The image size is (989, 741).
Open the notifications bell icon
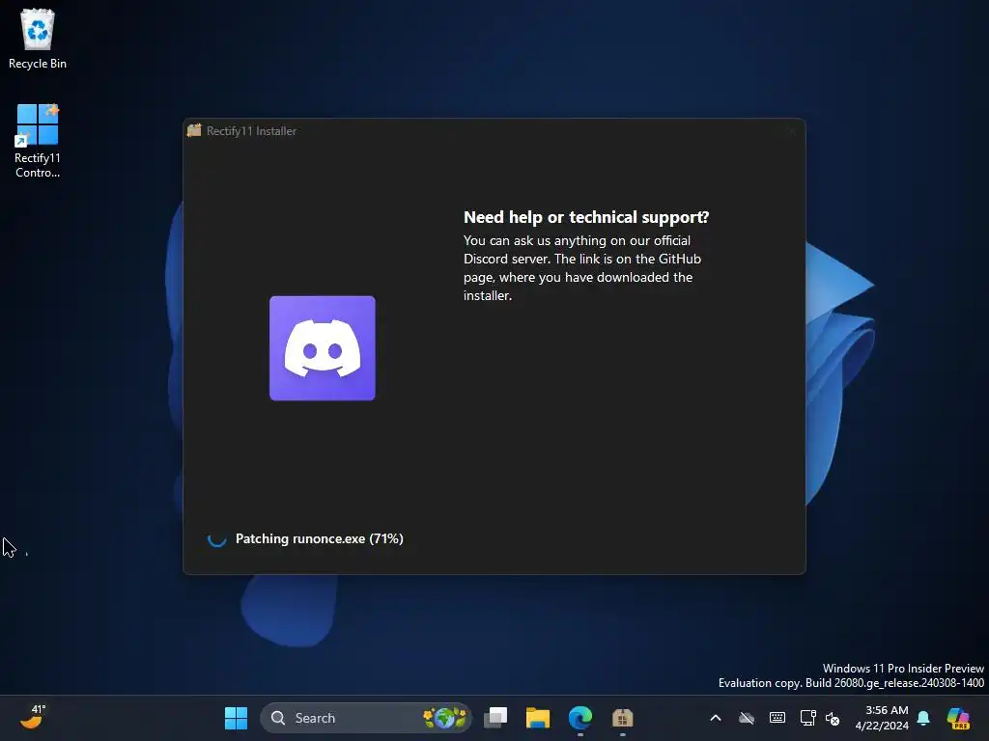[x=923, y=718]
